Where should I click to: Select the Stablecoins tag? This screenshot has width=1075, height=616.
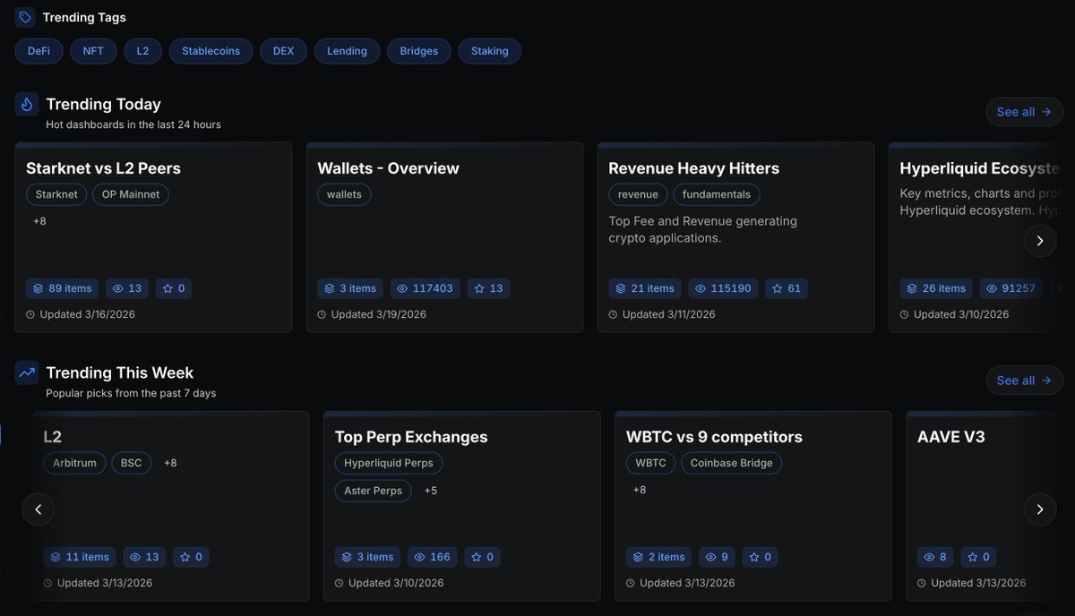tap(211, 51)
